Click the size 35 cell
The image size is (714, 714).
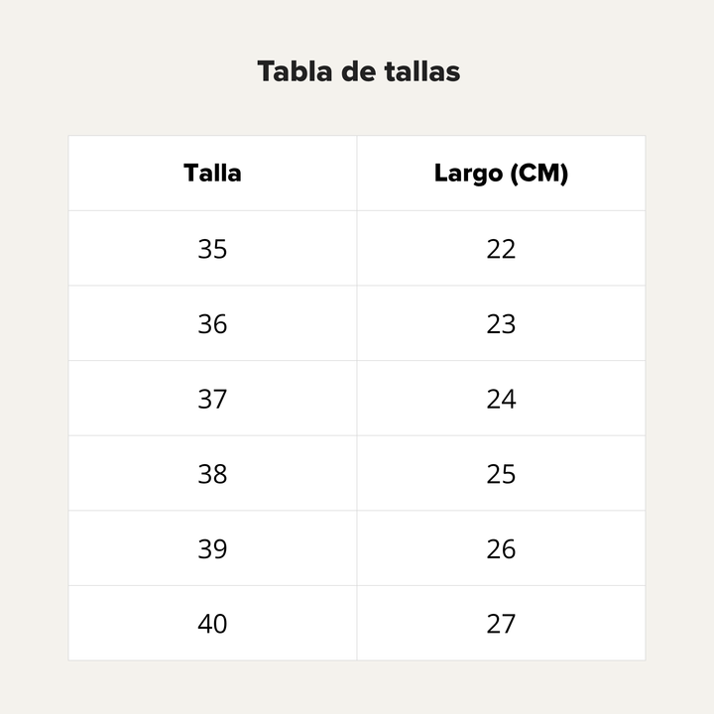(x=212, y=248)
